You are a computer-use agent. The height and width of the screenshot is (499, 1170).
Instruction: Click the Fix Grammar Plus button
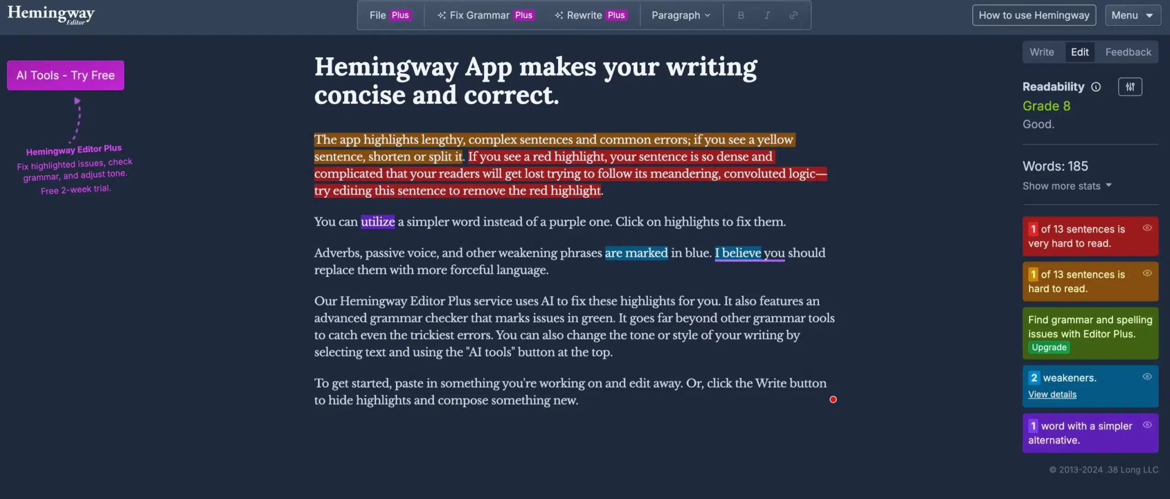point(484,14)
